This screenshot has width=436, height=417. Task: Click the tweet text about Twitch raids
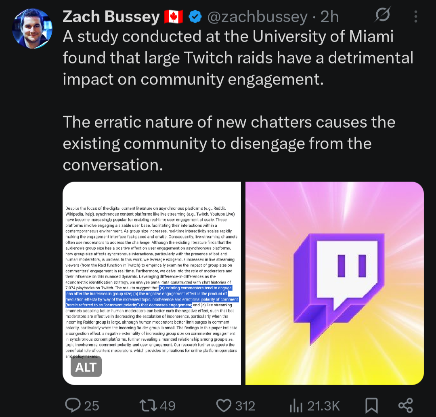(238, 58)
